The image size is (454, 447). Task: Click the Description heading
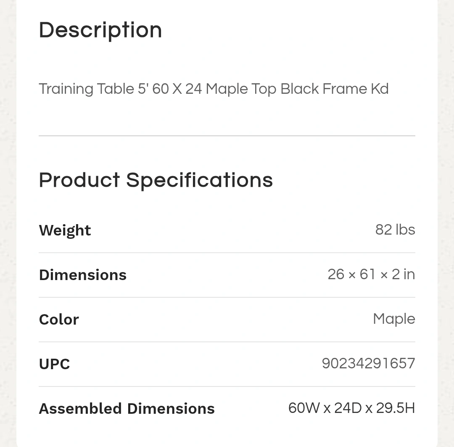100,30
